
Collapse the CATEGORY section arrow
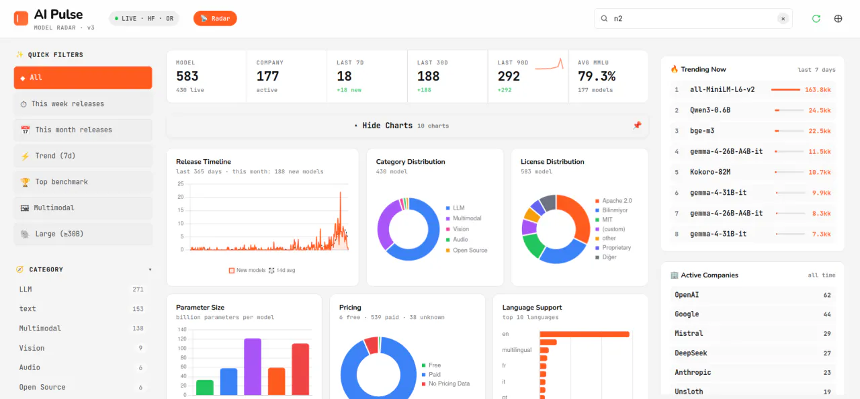coord(150,270)
